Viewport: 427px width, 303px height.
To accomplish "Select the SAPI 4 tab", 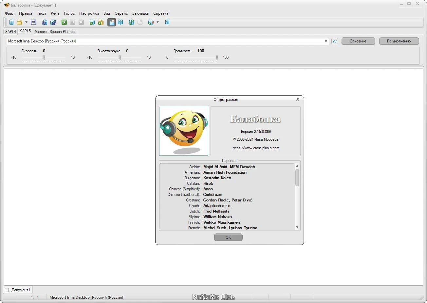I will [10, 32].
